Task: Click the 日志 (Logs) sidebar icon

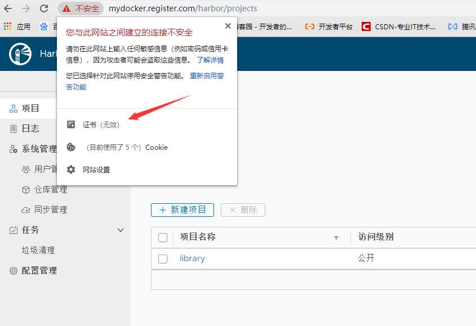Action: [12, 128]
